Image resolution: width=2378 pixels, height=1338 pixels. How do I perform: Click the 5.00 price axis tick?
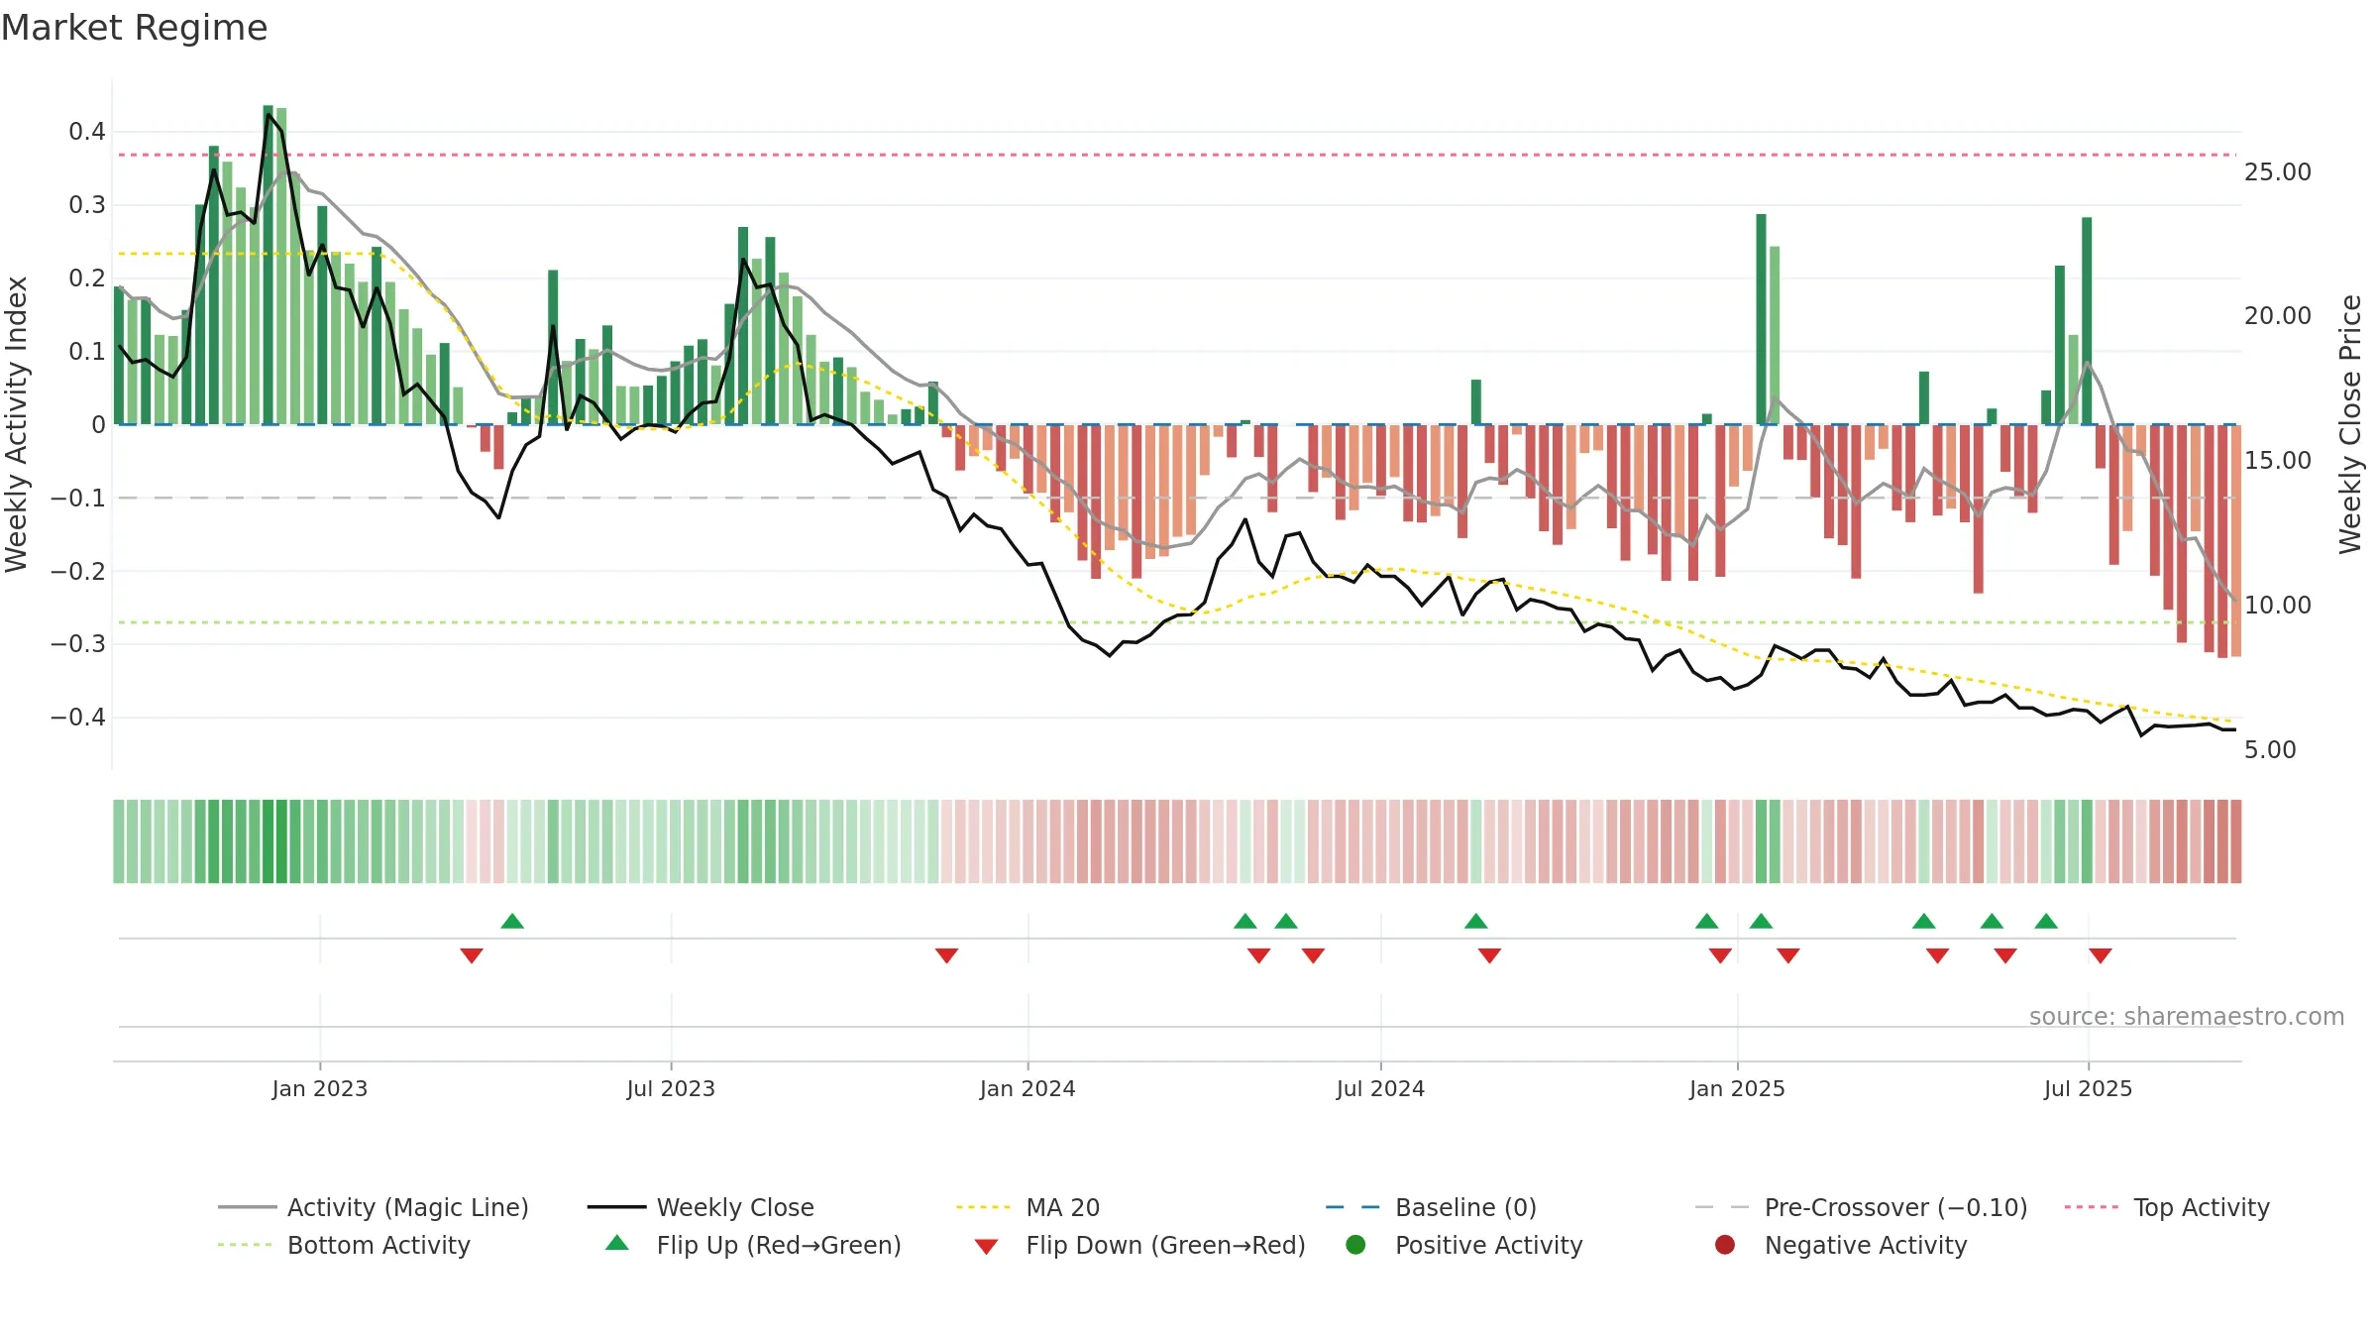point(2270,750)
